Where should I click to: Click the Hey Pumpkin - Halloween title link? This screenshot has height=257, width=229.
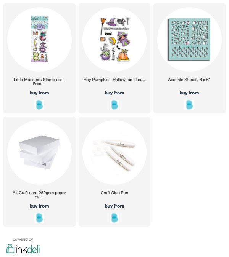[x=114, y=80]
